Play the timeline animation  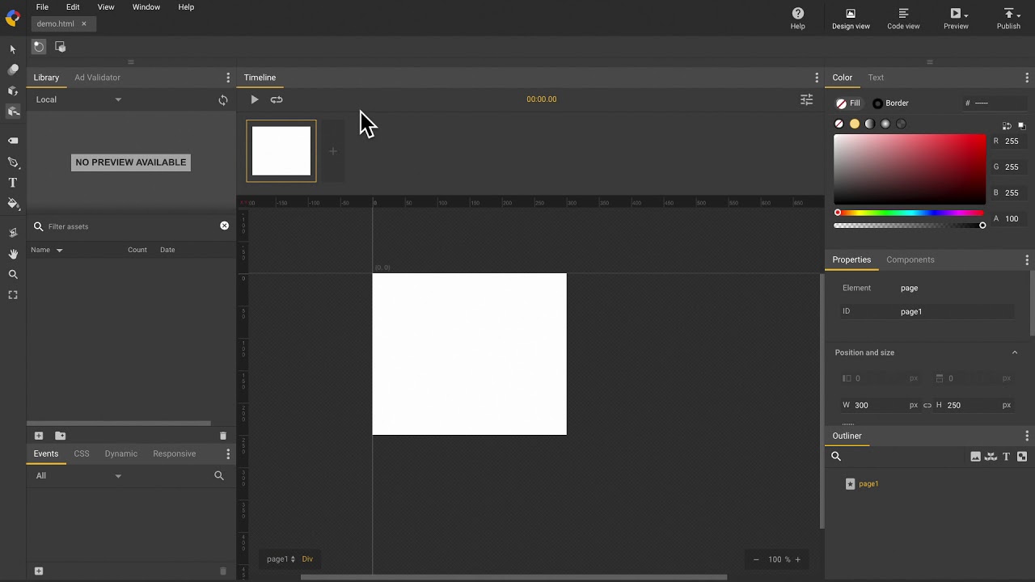(x=255, y=99)
